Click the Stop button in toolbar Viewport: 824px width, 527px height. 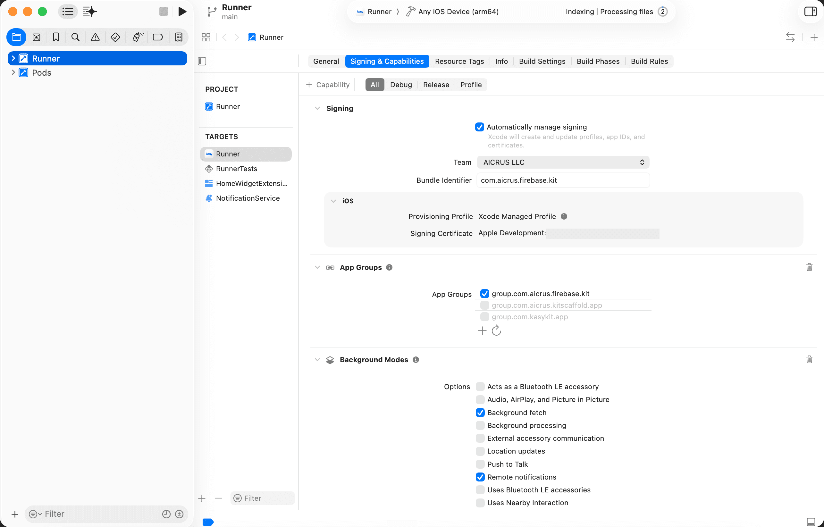(x=164, y=12)
